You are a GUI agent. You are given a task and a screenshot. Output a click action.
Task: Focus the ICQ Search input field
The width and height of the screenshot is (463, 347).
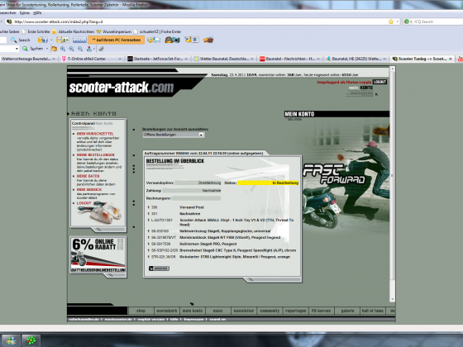coord(437,21)
